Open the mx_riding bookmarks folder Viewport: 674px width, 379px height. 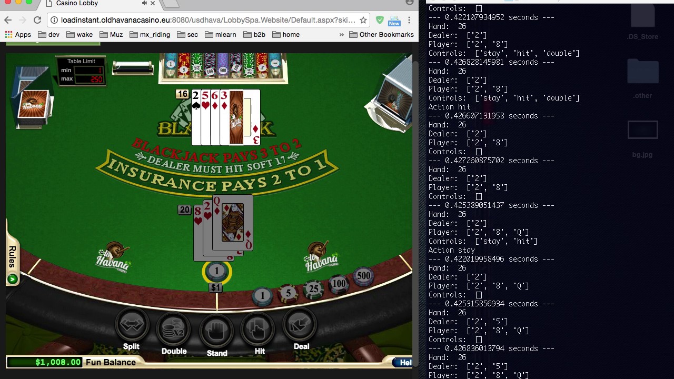150,35
